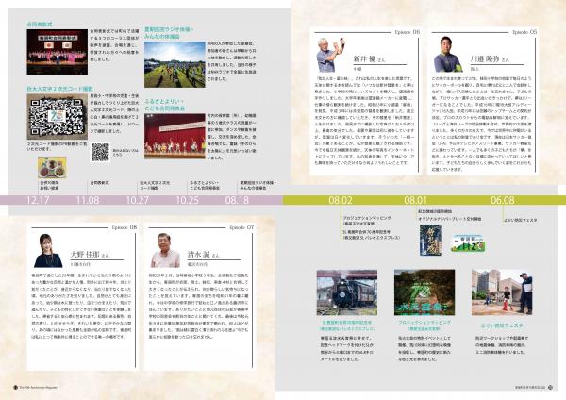Viewport: 566px width, 400px height.
Task: Click the green number plate image
Action: coord(468,243)
